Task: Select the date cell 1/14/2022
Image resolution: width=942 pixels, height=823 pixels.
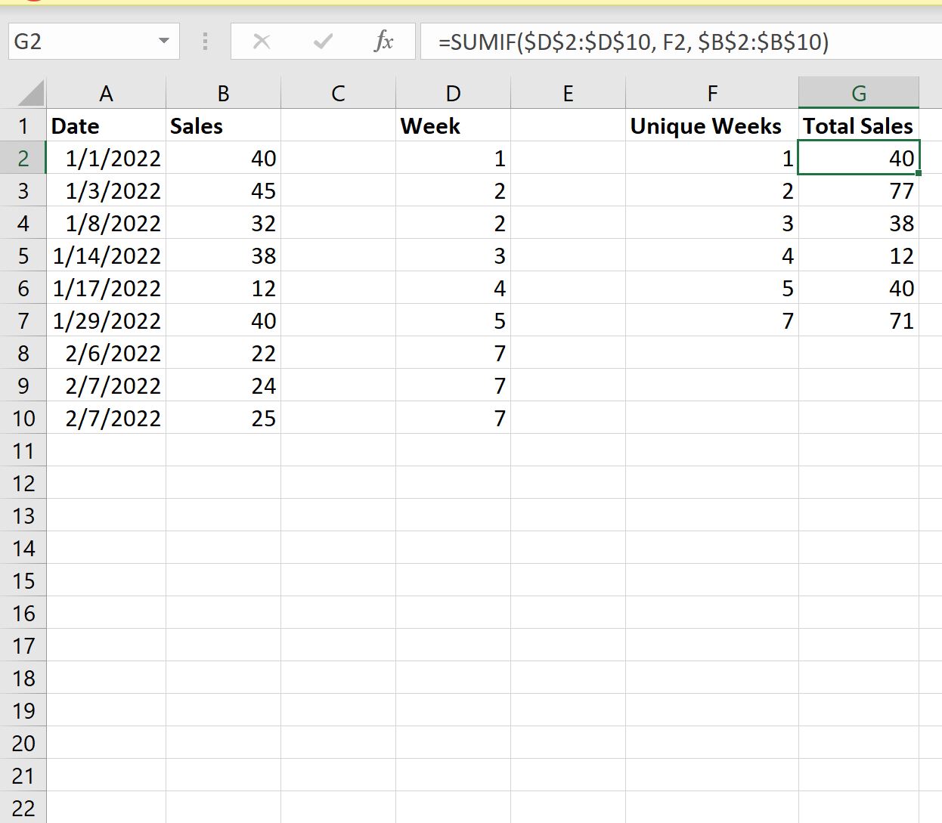Action: click(106, 255)
